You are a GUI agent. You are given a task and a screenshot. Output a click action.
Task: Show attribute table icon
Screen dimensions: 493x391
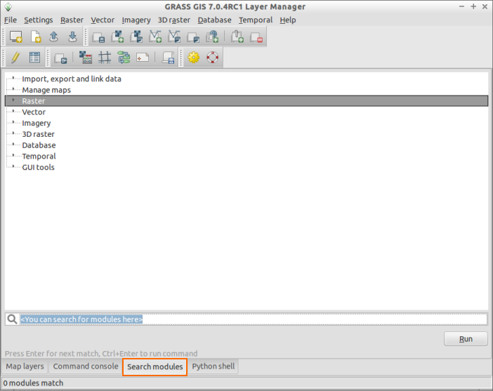[x=34, y=58]
